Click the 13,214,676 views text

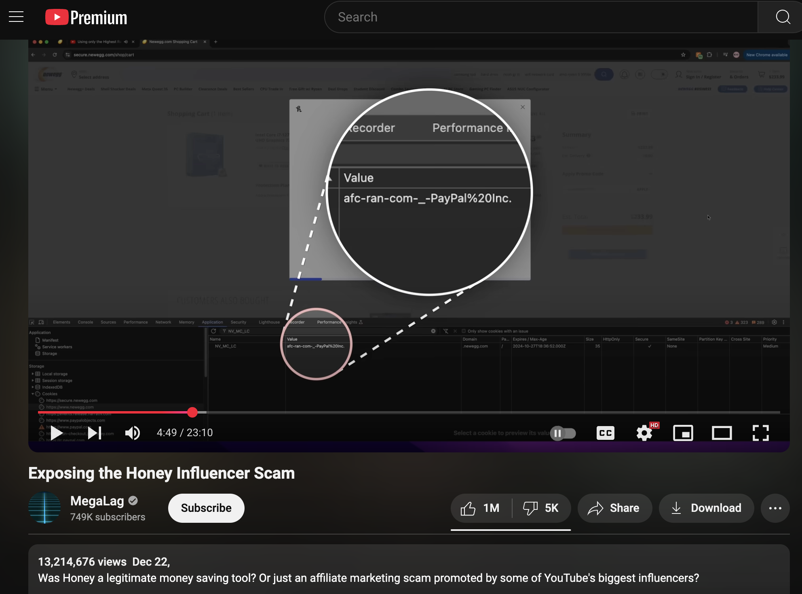click(82, 562)
